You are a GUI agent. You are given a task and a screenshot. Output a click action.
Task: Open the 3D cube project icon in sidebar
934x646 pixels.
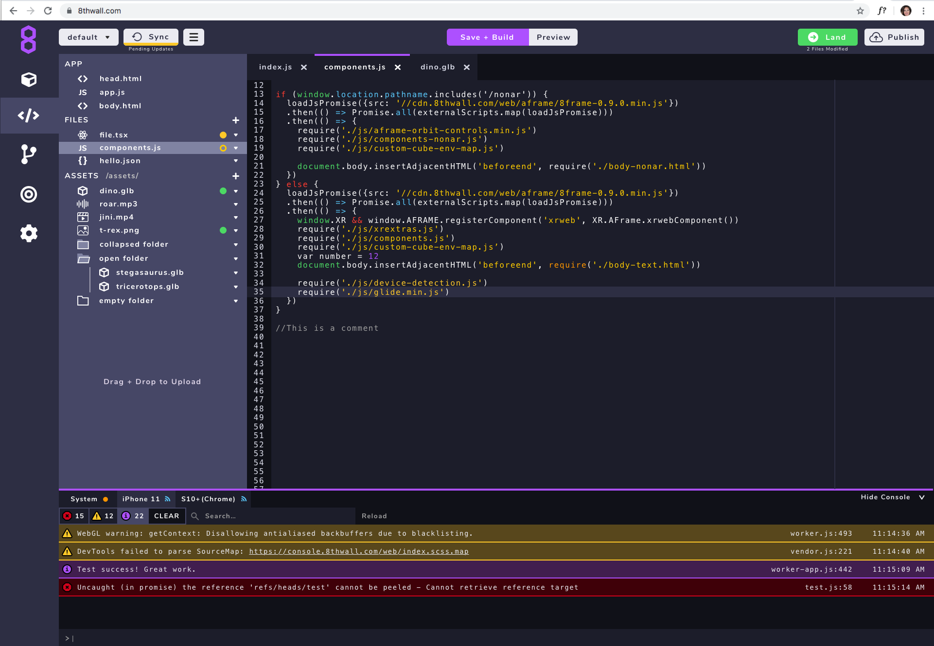(29, 79)
